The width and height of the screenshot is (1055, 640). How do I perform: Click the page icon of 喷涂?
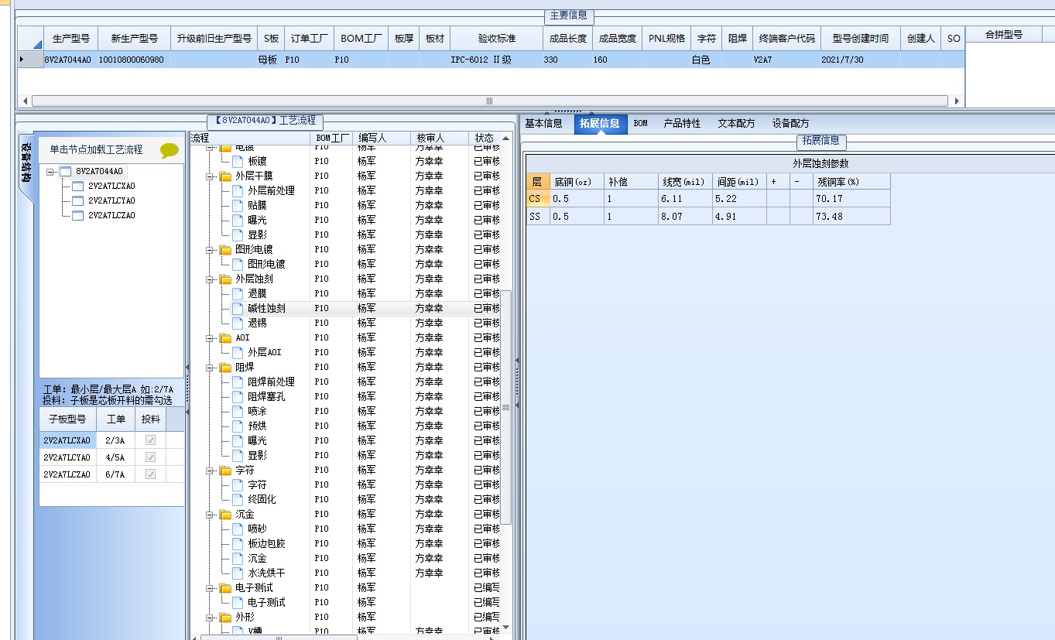[x=238, y=411]
